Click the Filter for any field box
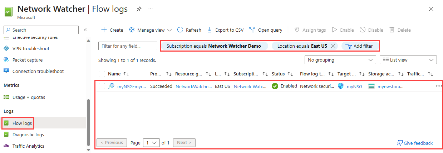Screen dimensions: 443x153 (x=128, y=46)
